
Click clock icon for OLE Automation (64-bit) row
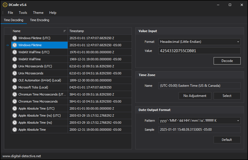pyautogui.click(x=15, y=80)
